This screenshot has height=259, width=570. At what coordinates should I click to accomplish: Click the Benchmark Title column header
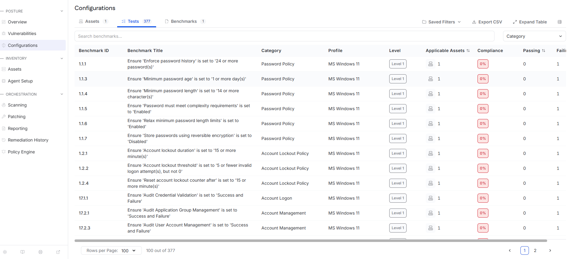click(145, 51)
